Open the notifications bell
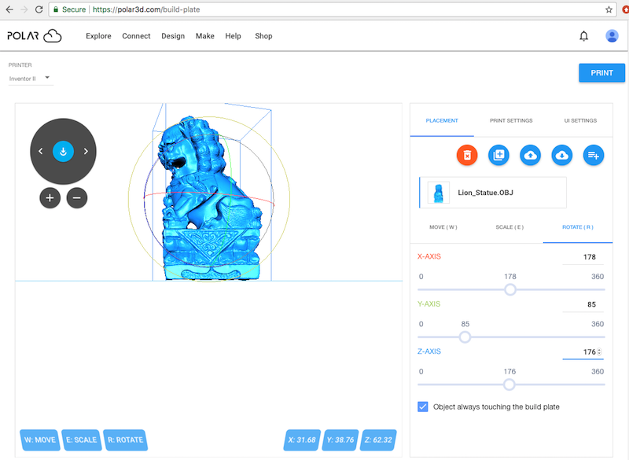The height and width of the screenshot is (460, 629). point(583,36)
